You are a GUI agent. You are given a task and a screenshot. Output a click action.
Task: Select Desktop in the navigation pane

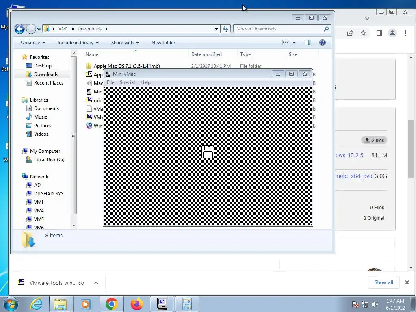pyautogui.click(x=42, y=65)
